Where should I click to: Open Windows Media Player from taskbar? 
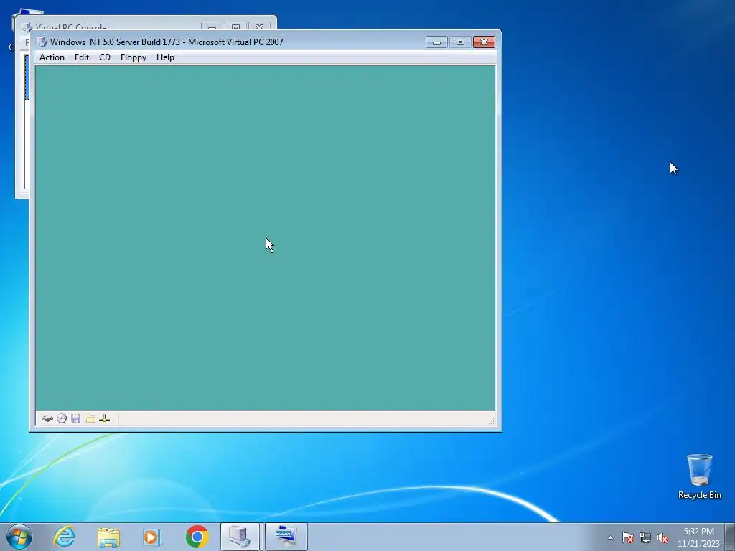coord(152,537)
